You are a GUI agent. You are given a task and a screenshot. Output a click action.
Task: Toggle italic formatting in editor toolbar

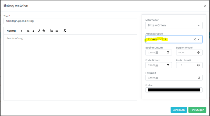point(34,31)
